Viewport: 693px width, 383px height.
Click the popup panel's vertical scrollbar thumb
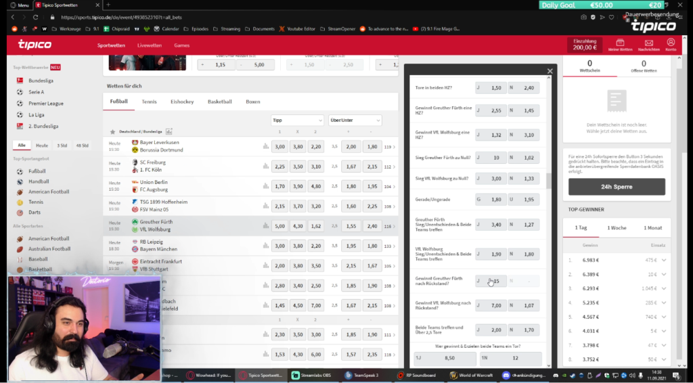[x=550, y=181]
